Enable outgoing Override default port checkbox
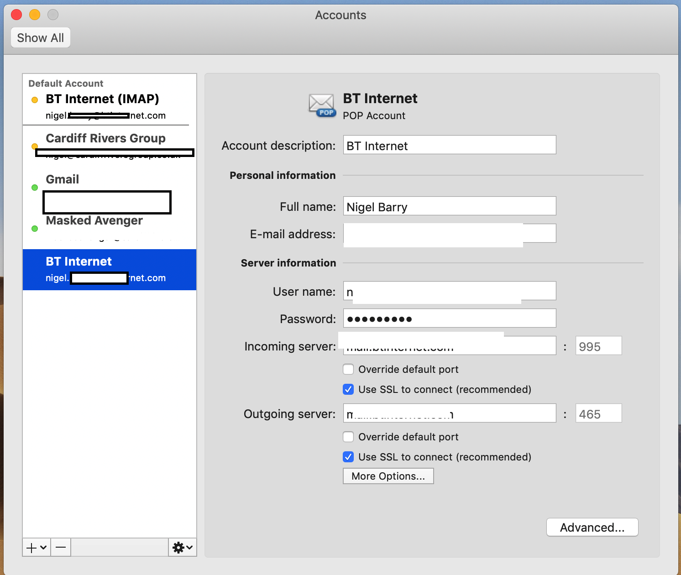The image size is (681, 575). pyautogui.click(x=348, y=437)
